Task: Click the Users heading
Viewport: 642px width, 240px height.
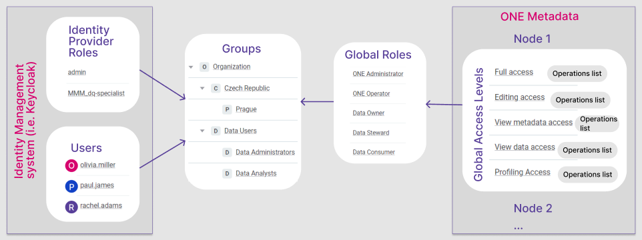Action: pos(86,148)
